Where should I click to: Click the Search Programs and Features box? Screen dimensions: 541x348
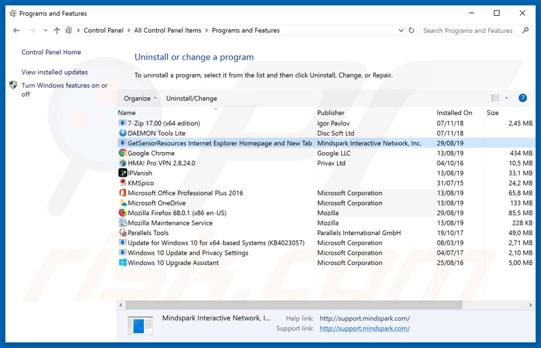coord(470,30)
